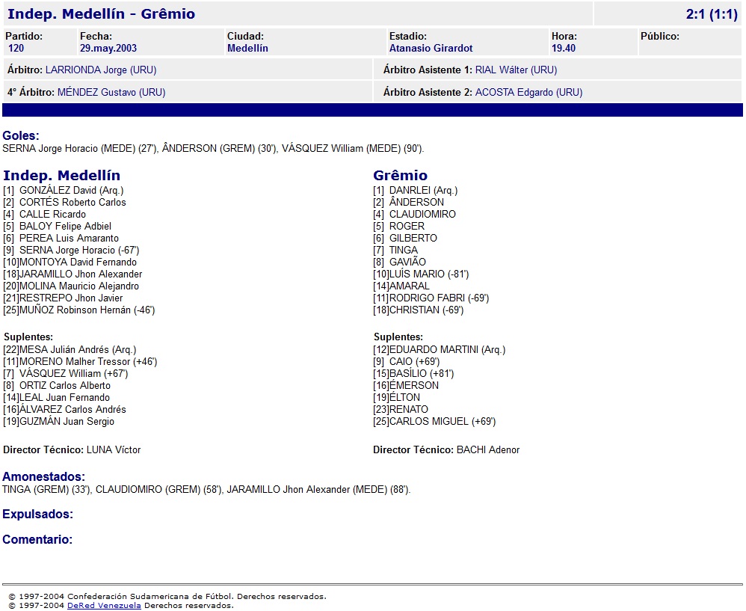Screen dimensions: 746x611
Task: Select player 'RESTREPO Jhon Javier'
Action: pos(71,298)
